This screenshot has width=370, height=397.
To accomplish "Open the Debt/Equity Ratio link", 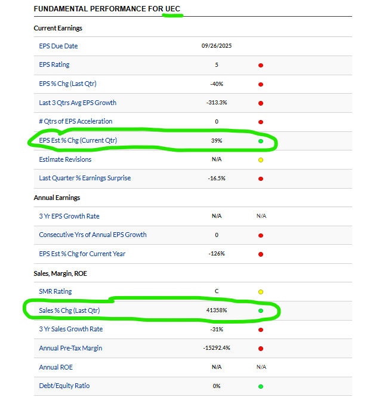I will (x=64, y=386).
